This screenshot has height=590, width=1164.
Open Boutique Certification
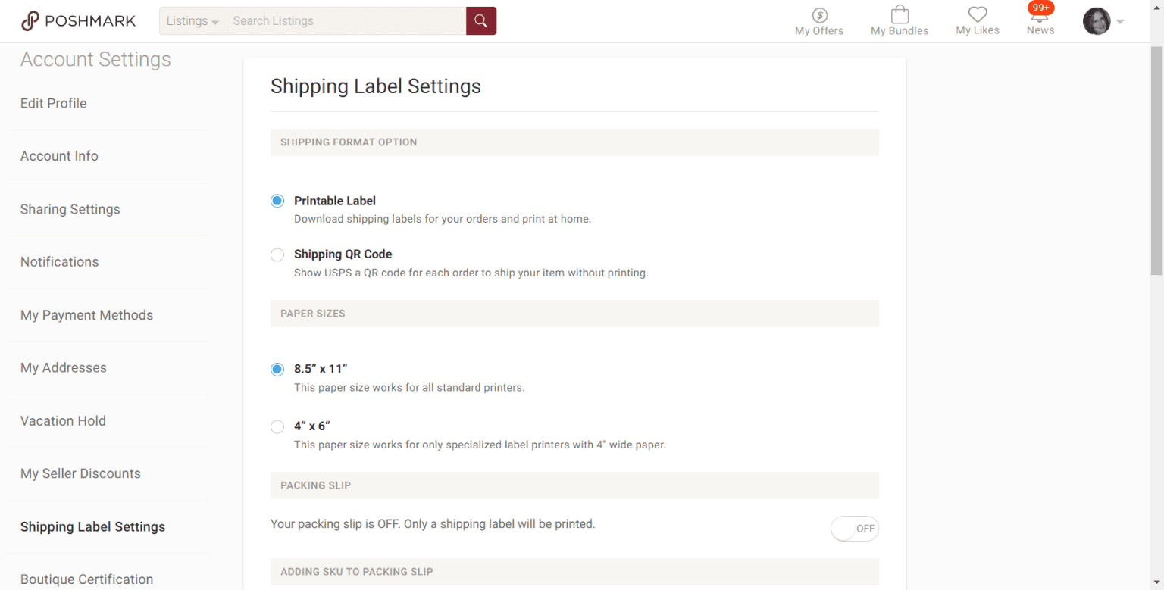click(x=86, y=579)
